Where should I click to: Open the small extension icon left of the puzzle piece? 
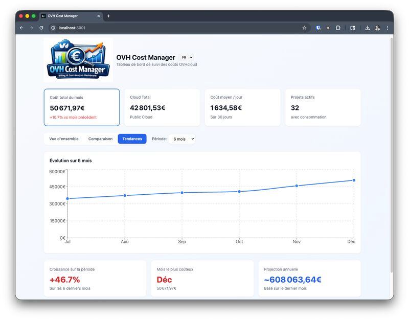pyautogui.click(x=328, y=28)
